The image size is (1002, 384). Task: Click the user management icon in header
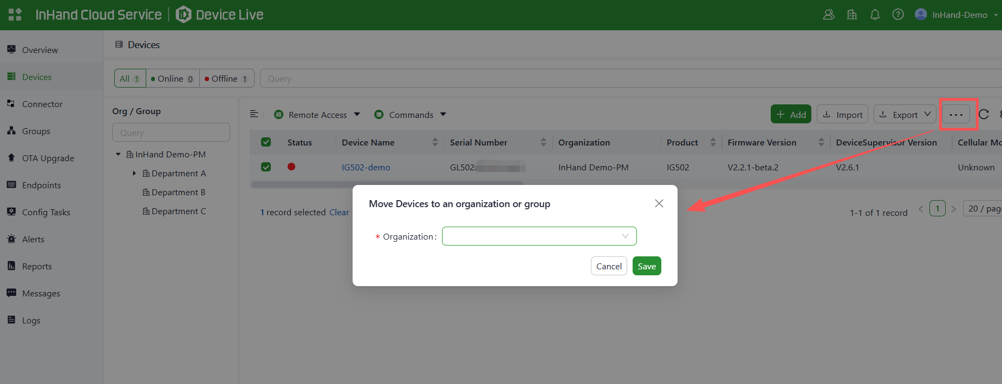click(829, 15)
